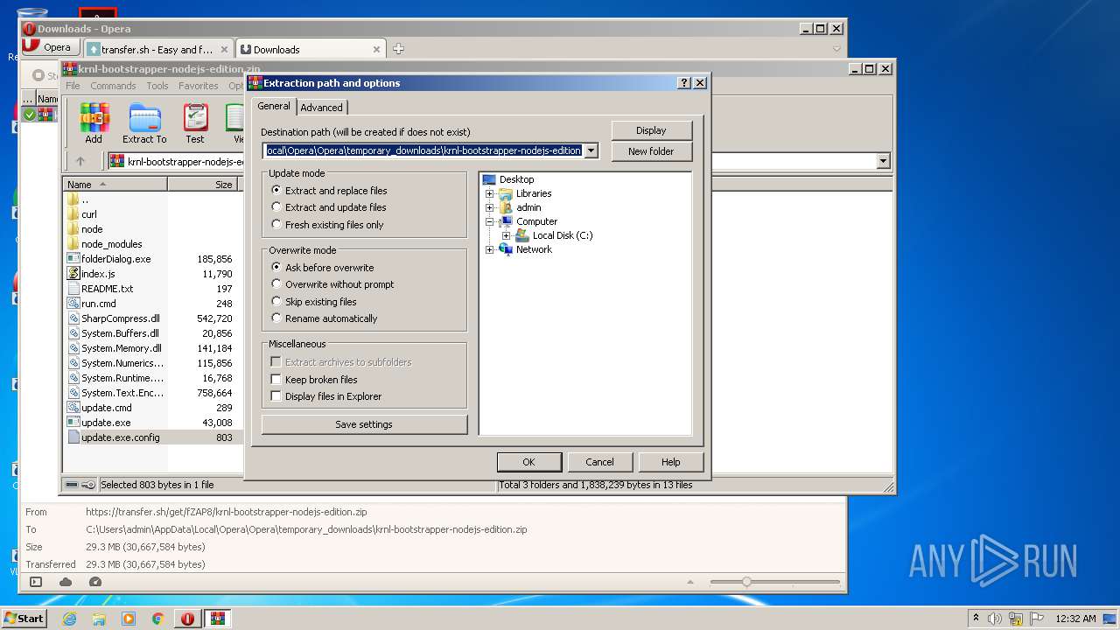Select the update.exe file icon
The width and height of the screenshot is (1120, 630).
73,423
